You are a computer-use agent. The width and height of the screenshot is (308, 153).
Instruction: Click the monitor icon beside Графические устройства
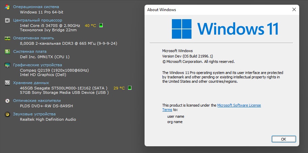click(7, 65)
